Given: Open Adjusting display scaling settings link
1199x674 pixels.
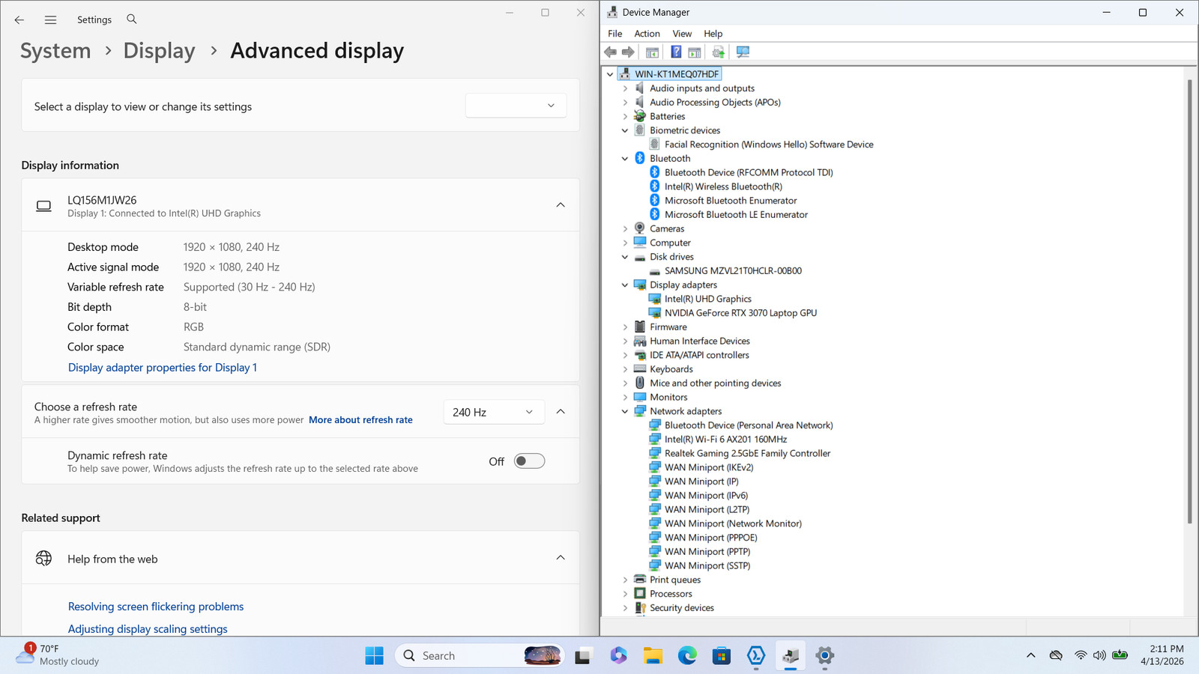Looking at the screenshot, I should [148, 629].
